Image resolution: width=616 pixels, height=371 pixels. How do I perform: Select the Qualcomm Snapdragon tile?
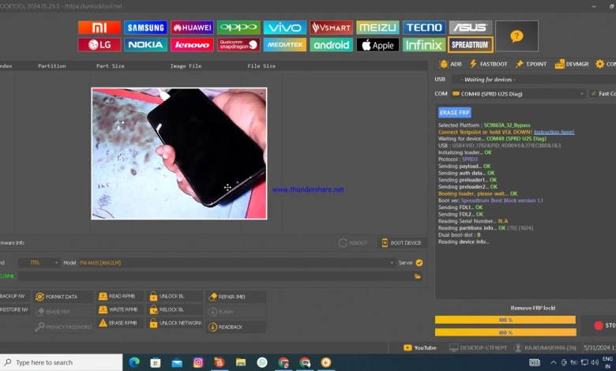click(x=239, y=45)
